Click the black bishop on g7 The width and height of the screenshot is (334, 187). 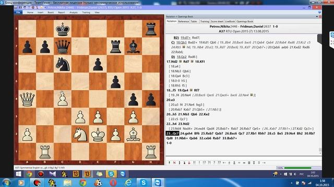[134, 46]
